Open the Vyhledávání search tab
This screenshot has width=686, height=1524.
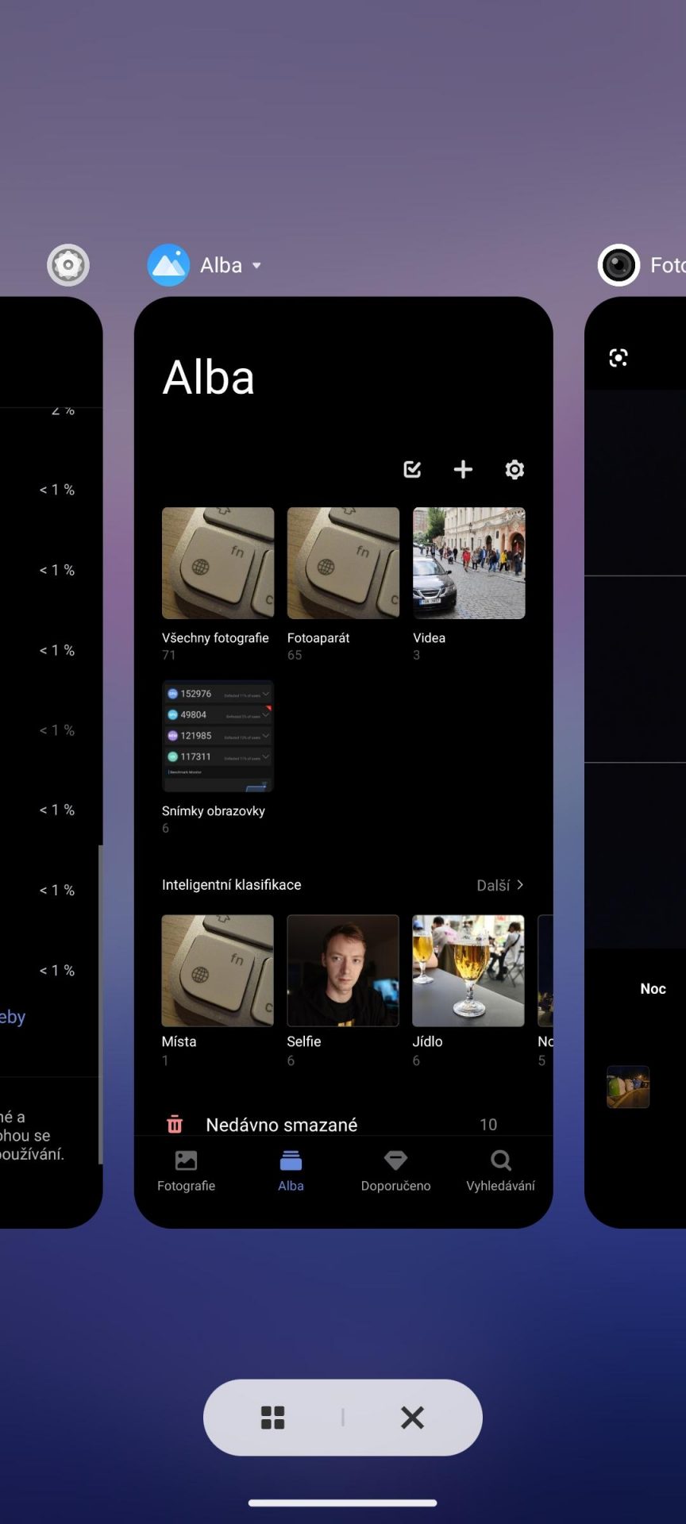click(x=500, y=1172)
